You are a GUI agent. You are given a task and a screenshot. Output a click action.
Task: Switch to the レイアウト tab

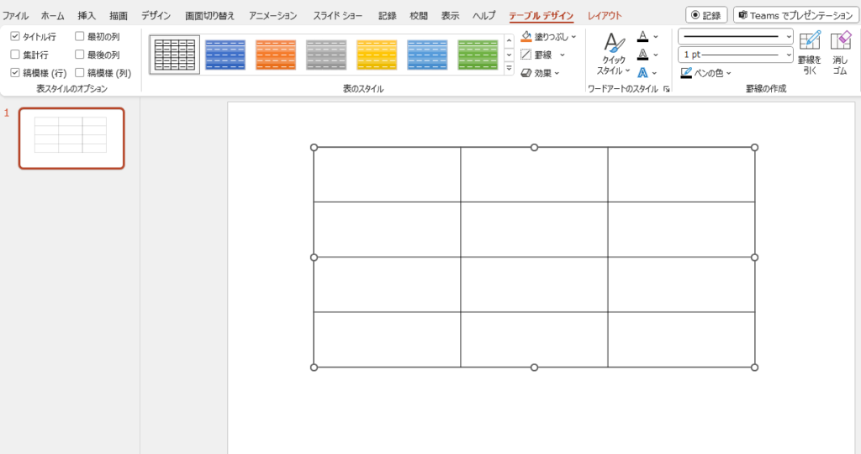605,16
